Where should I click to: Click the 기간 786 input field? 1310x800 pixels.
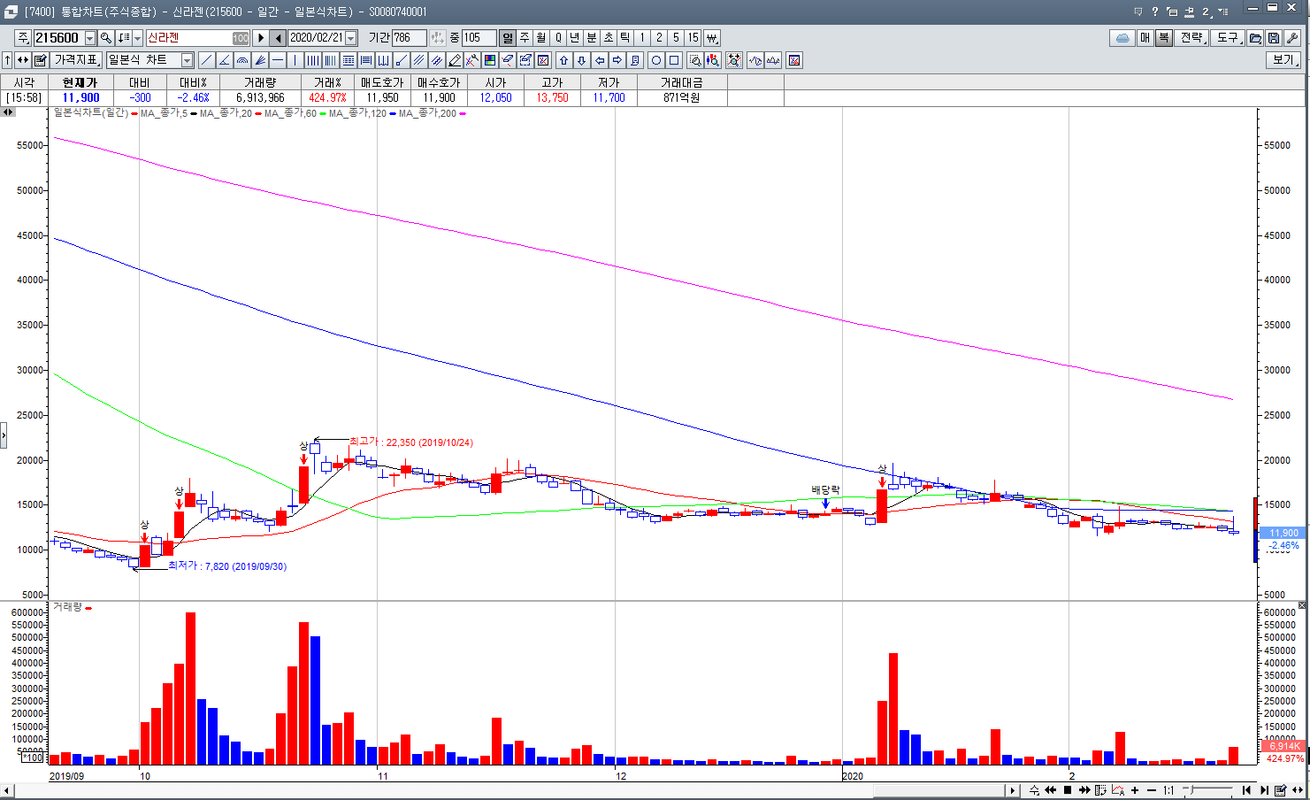[410, 38]
